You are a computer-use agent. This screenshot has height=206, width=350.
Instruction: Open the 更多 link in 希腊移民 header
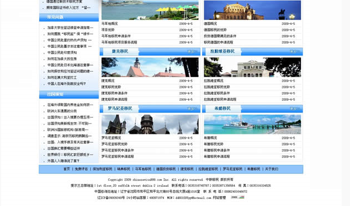coord(294,109)
